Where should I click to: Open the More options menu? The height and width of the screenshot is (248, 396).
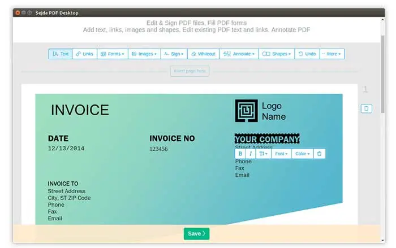pyautogui.click(x=332, y=54)
